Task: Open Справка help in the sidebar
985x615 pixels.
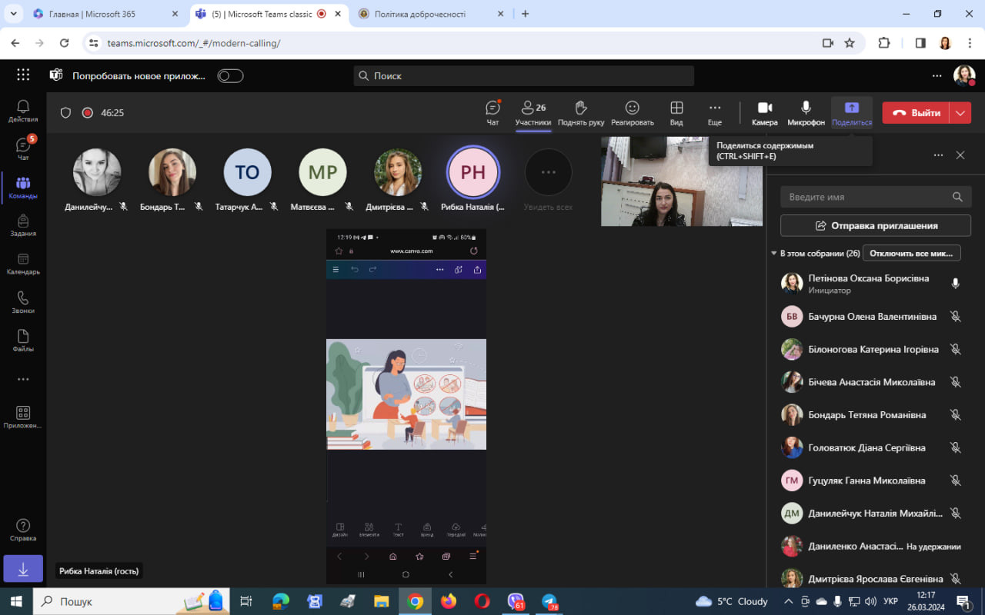Action: click(x=23, y=530)
